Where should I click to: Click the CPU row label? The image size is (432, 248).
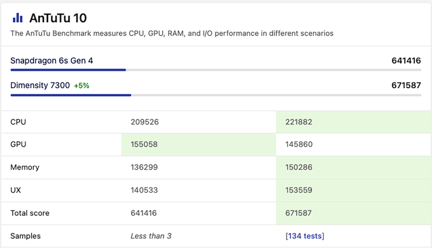pyautogui.click(x=18, y=122)
